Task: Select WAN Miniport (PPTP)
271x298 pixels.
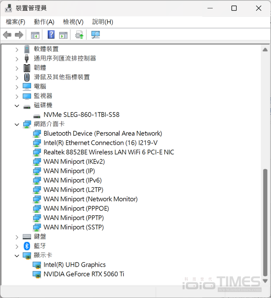Action: click(x=74, y=218)
